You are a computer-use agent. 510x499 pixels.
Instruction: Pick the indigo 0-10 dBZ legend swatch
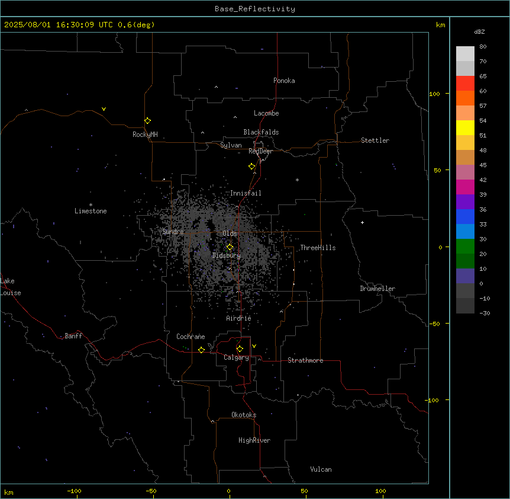(465, 276)
